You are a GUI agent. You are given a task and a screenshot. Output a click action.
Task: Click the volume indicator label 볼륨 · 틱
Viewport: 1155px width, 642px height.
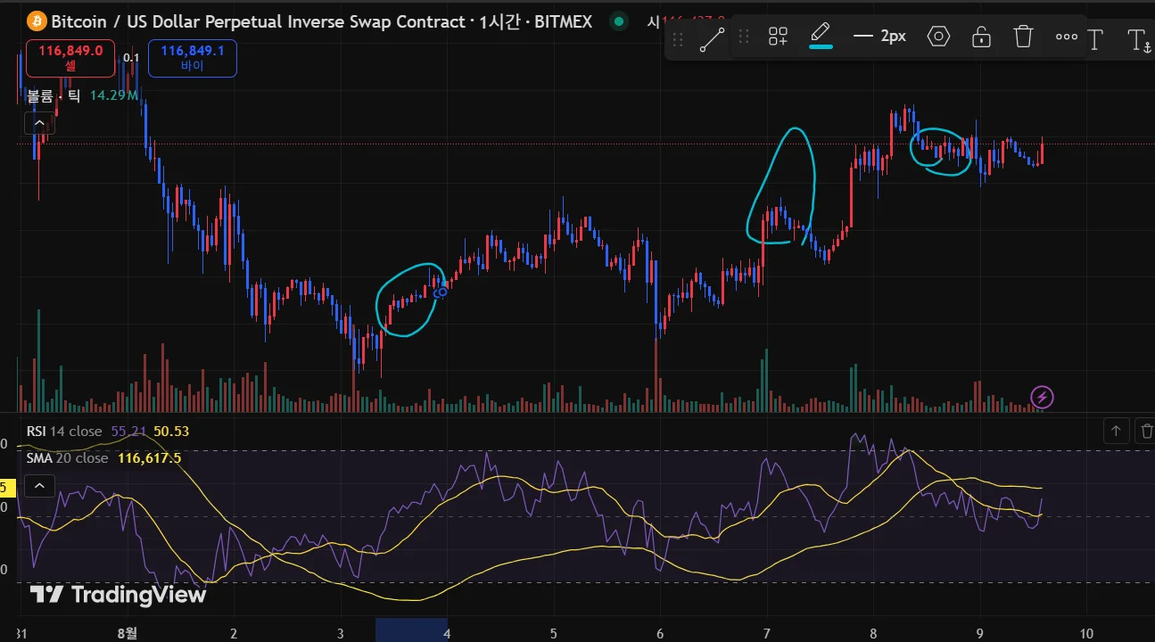pyautogui.click(x=54, y=95)
